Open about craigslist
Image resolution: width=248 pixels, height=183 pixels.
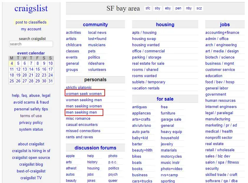point(31,144)
